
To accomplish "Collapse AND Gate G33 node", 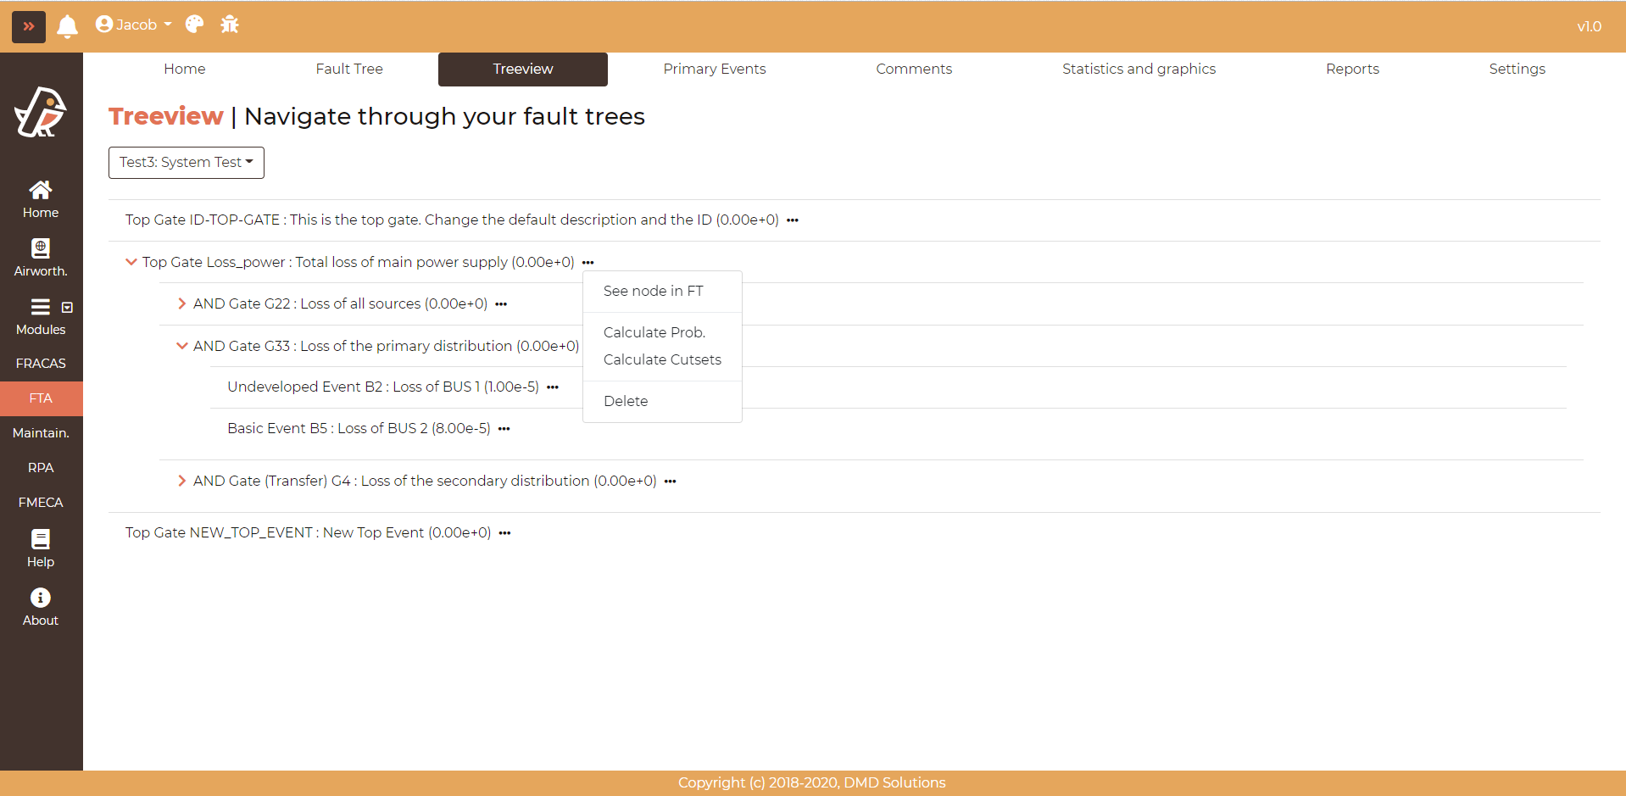I will click(x=181, y=346).
